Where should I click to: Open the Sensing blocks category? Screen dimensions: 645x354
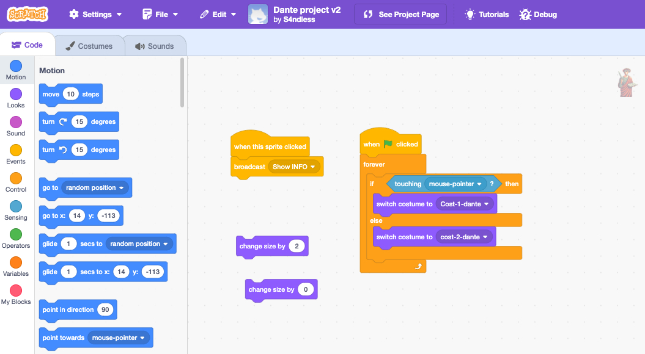[16, 206]
